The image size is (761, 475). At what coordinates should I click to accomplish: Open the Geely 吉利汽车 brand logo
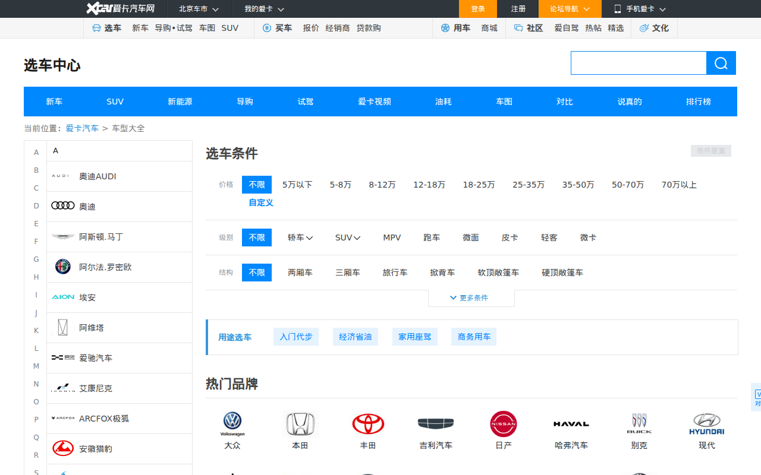436,423
